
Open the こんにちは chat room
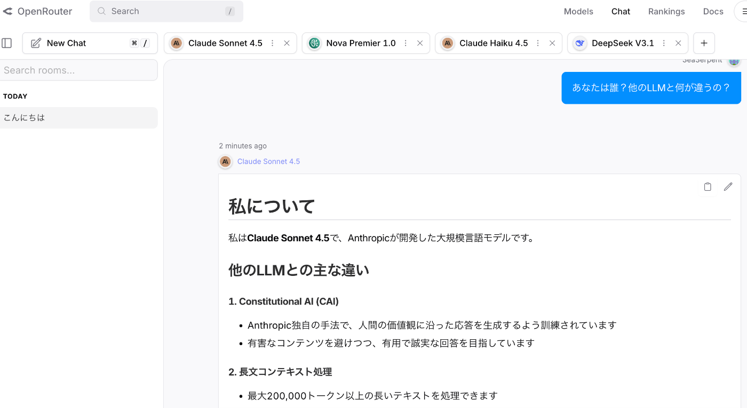78,118
